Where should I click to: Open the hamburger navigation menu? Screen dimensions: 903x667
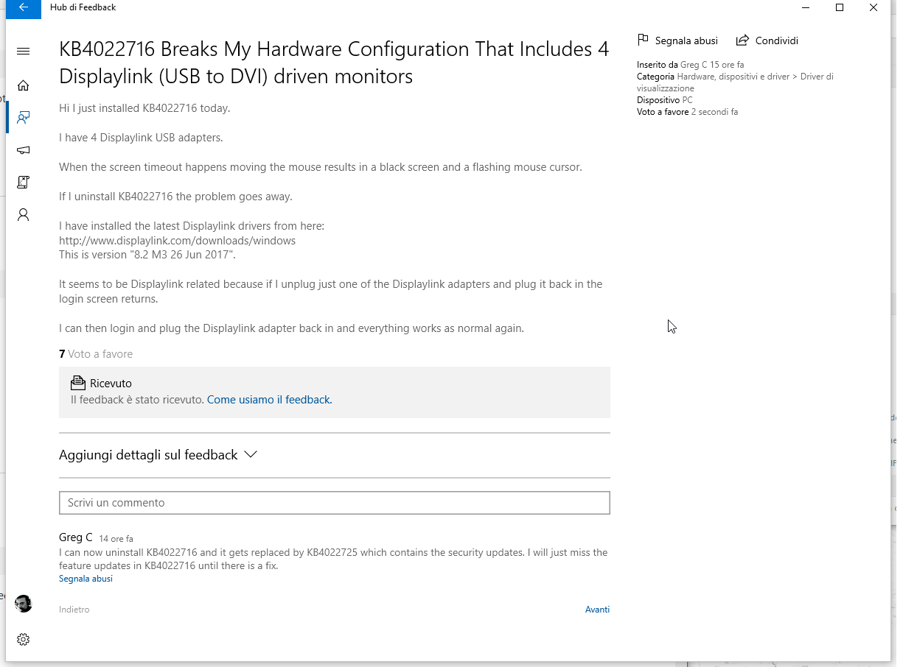click(x=24, y=52)
